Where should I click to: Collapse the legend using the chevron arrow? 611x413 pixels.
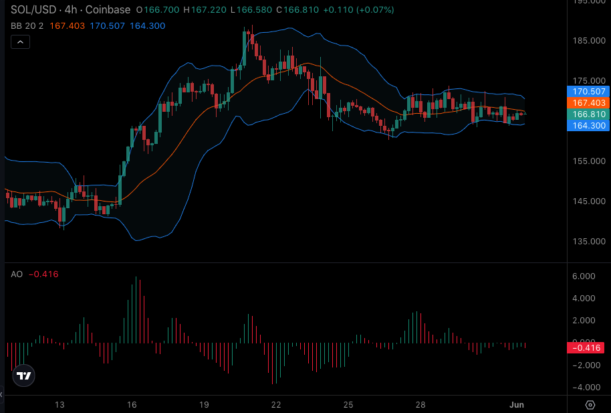20,42
